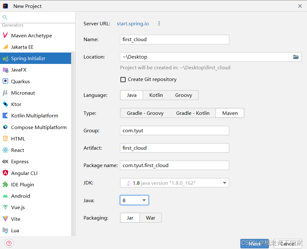
Task: Open start.spring.io server URL link
Action: 133,24
